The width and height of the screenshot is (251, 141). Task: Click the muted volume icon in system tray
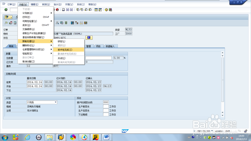coord(231,137)
